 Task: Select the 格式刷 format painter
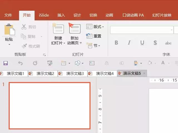click(x=31, y=46)
